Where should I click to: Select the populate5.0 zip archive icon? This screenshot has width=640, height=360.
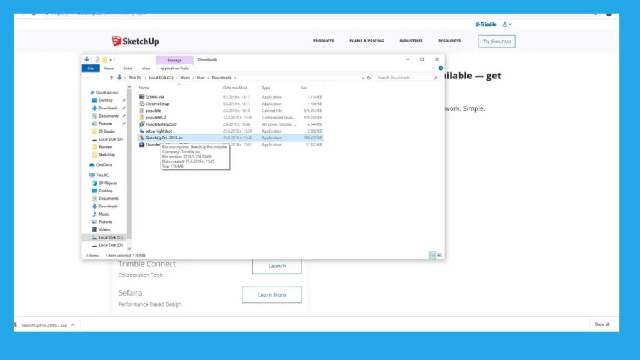tap(142, 117)
